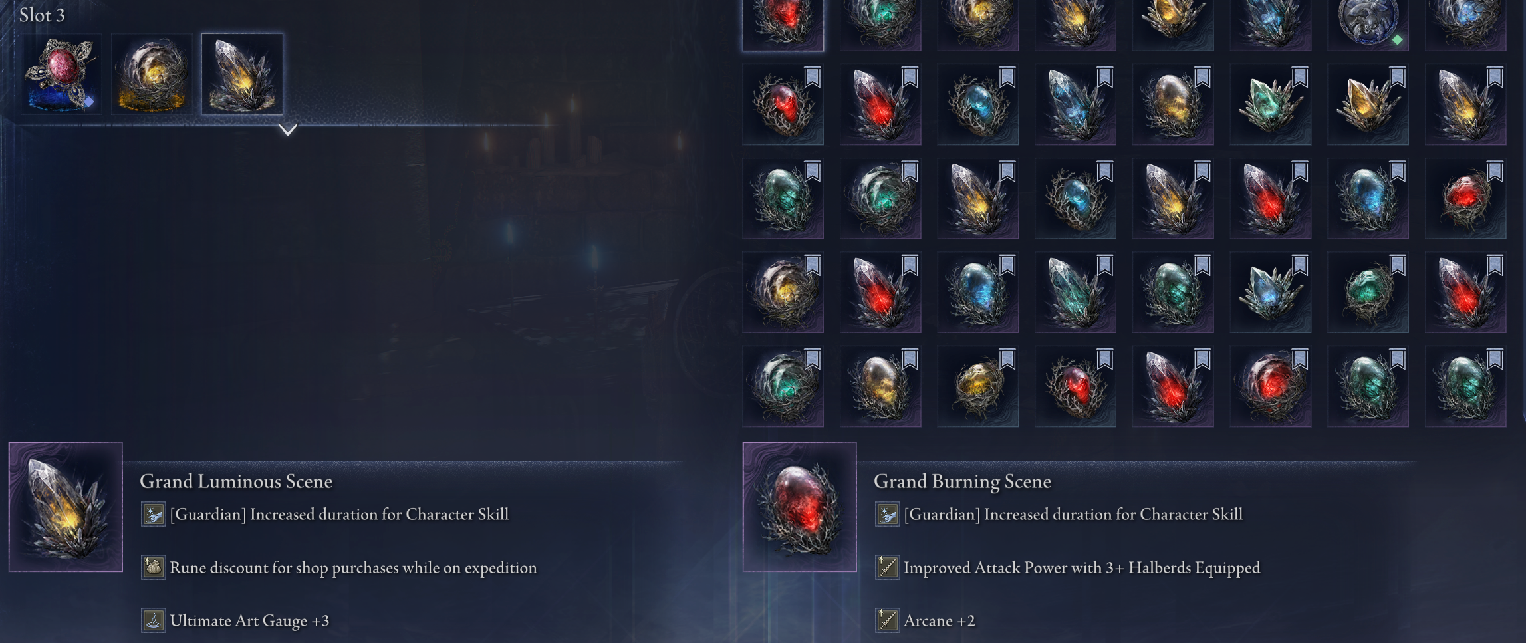Viewport: 1526px width, 643px height.
Task: Toggle bookmark on the pale blue crystal cluster relic
Action: pos(1300,265)
